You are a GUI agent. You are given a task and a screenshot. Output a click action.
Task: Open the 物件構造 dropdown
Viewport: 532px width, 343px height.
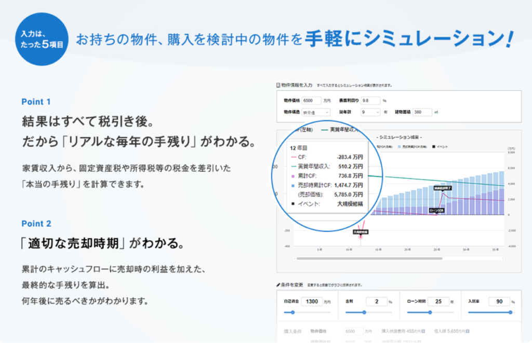pos(316,112)
